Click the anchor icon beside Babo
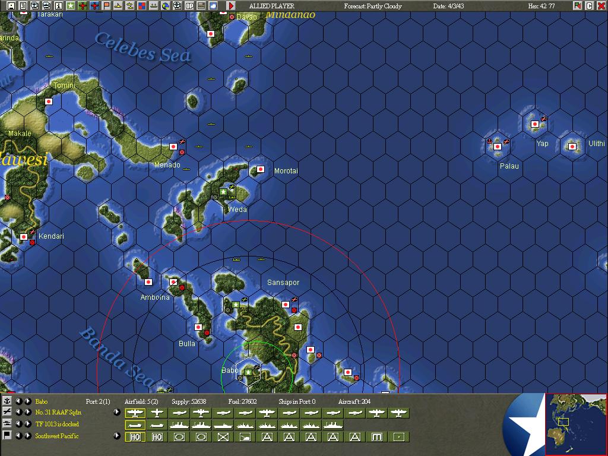Viewport: 608px width, 456px height. (x=7, y=401)
